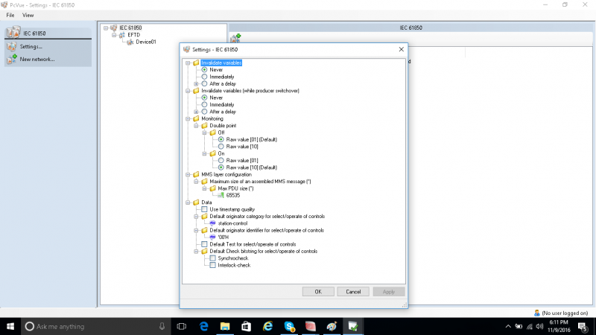Check the Synchrocheck option
This screenshot has height=335, width=596.
213,258
